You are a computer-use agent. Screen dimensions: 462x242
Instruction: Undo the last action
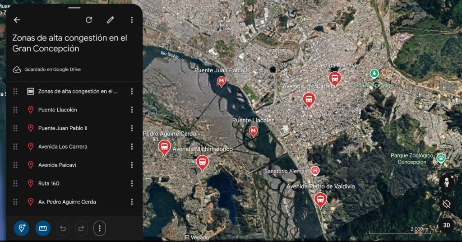pyautogui.click(x=63, y=228)
